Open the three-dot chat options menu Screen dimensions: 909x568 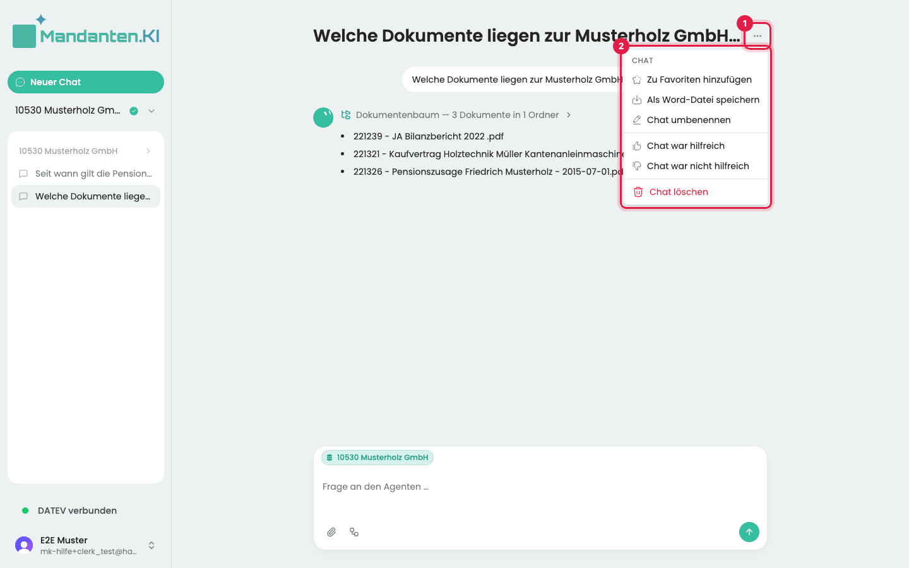(x=757, y=36)
